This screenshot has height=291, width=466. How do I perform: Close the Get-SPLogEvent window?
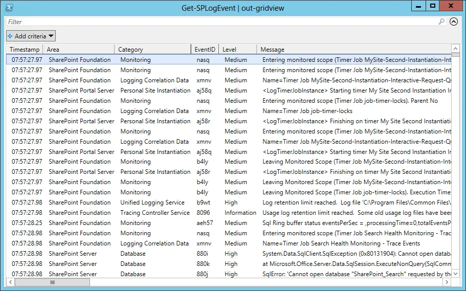pos(451,6)
